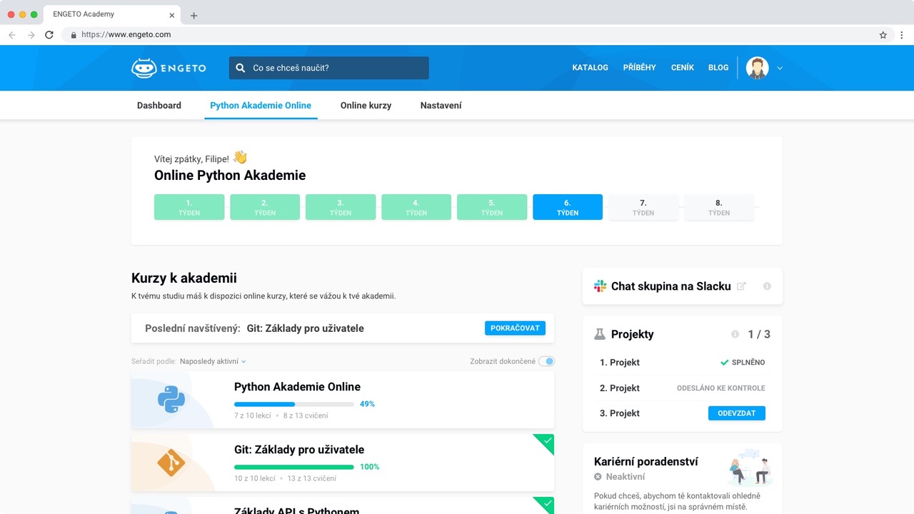Image resolution: width=914 pixels, height=514 pixels.
Task: Click the Projekty flask icon
Action: 600,334
